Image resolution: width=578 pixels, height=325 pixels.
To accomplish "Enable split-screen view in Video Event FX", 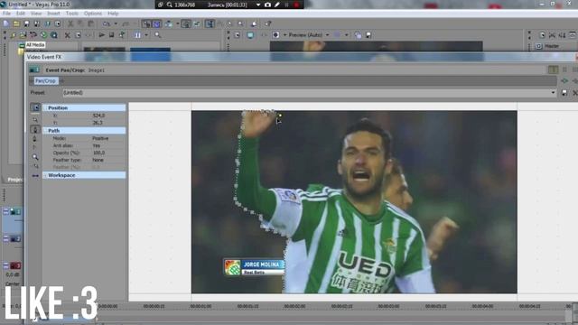I will coord(553,70).
